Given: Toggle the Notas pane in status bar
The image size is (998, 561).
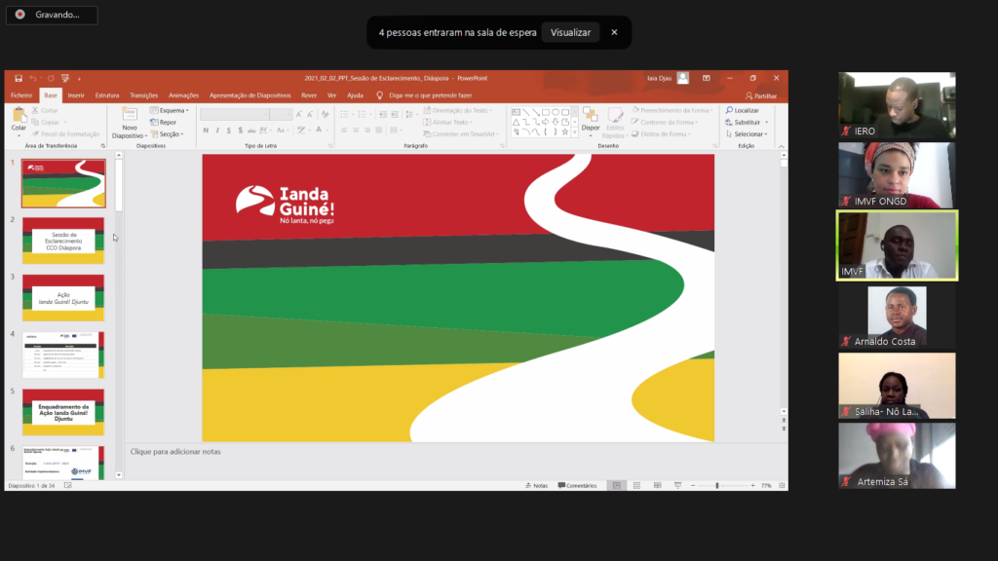Looking at the screenshot, I should 536,485.
